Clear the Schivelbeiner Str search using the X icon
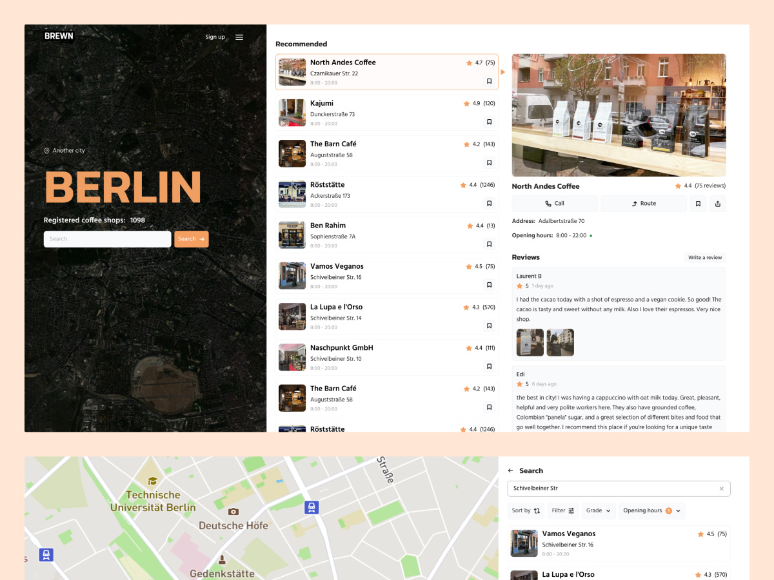Viewport: 774px width, 580px height. tap(721, 488)
